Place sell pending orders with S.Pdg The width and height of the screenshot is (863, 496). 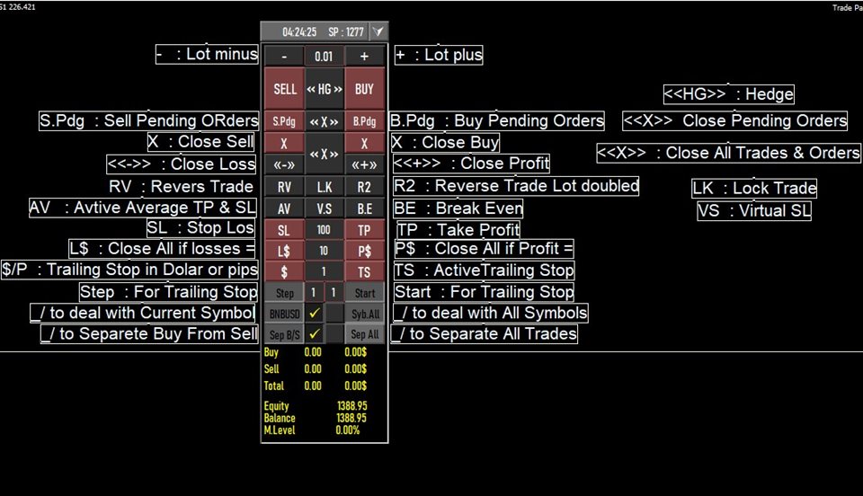[x=285, y=121]
